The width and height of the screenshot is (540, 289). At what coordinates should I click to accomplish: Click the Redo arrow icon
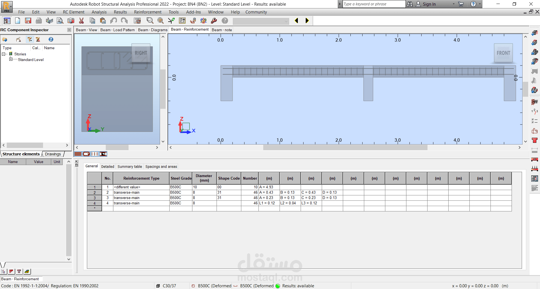pos(124,21)
